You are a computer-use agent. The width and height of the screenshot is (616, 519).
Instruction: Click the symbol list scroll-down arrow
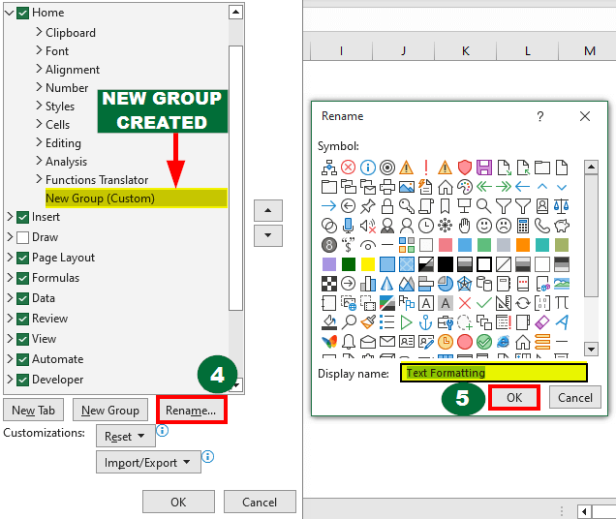591,349
